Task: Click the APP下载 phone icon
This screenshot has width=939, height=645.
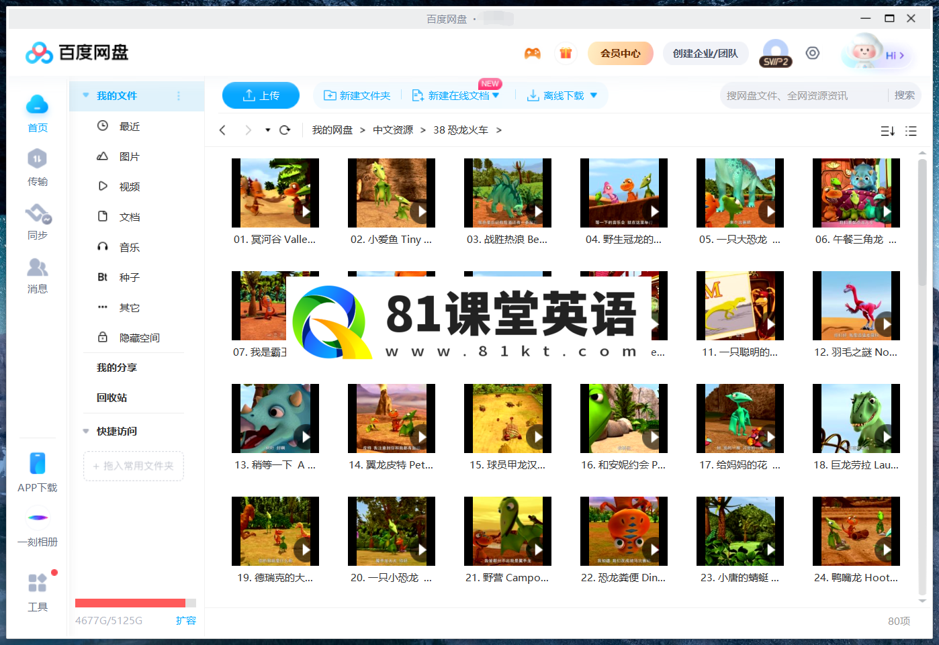Action: (x=38, y=463)
